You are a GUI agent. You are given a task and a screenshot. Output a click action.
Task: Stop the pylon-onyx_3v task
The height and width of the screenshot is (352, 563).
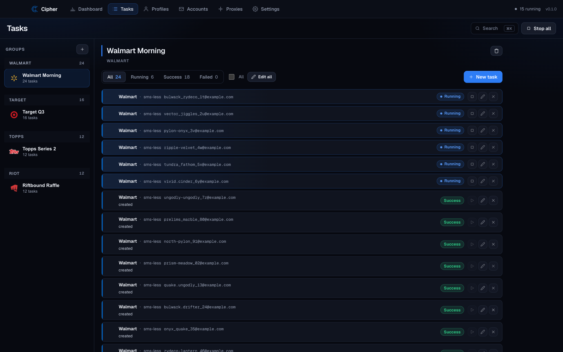click(472, 130)
